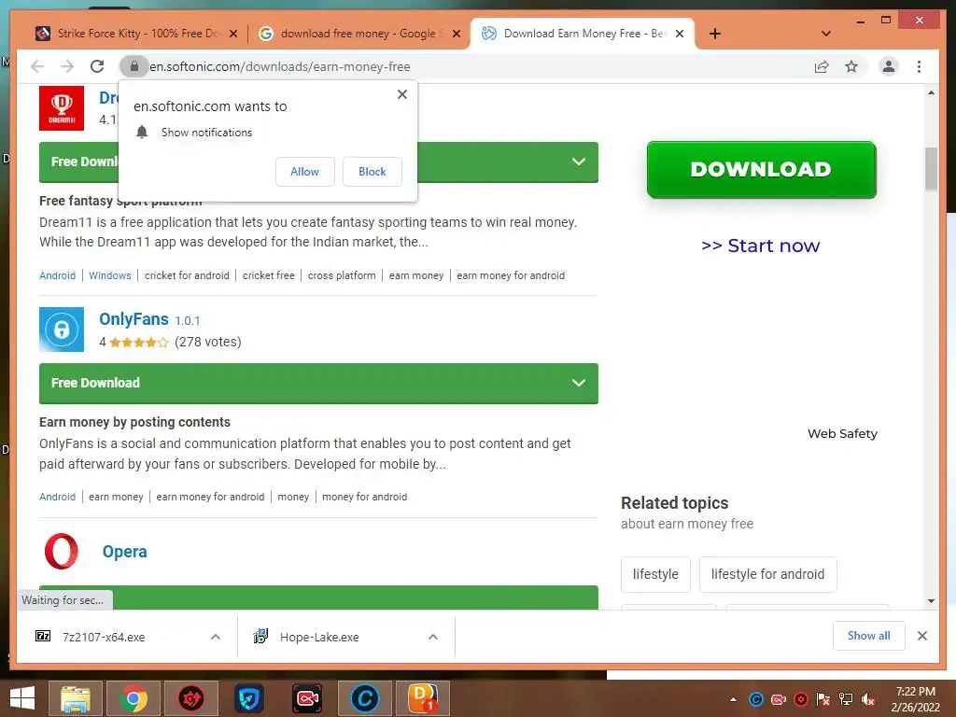Bookmark this page with the star
This screenshot has width=956, height=717.
(x=851, y=66)
